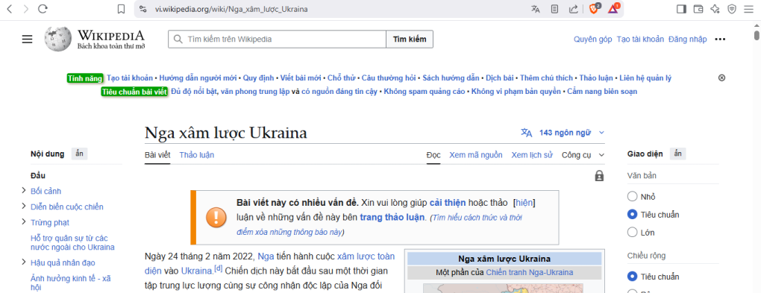
Task: Open Cẩm nang biên soạn link
Action: 602,91
